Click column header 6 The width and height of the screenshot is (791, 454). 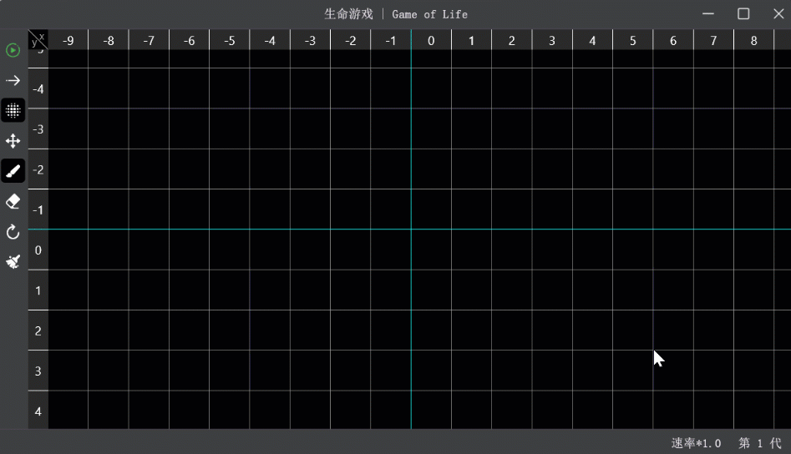pos(673,40)
